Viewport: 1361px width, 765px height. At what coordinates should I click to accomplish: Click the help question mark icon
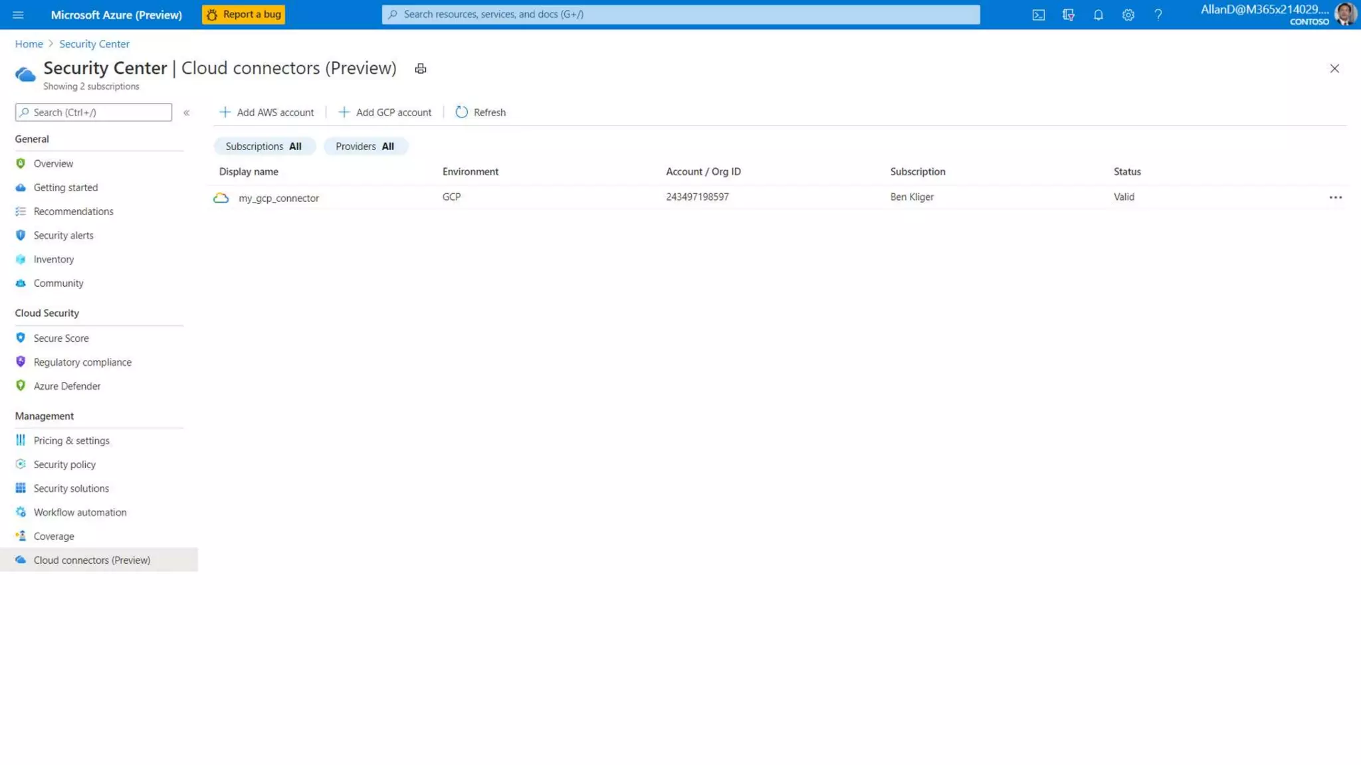point(1158,15)
